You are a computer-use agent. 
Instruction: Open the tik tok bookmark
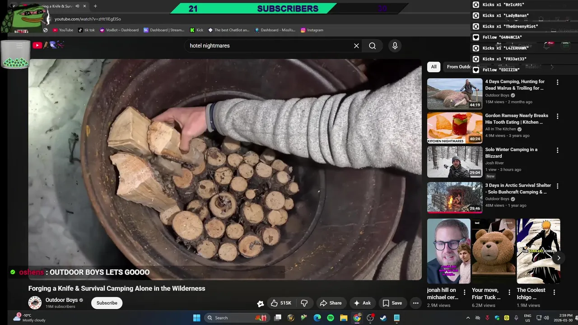click(x=86, y=30)
